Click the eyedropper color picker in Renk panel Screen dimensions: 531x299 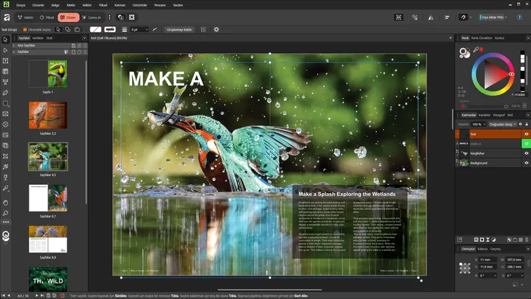476,50
